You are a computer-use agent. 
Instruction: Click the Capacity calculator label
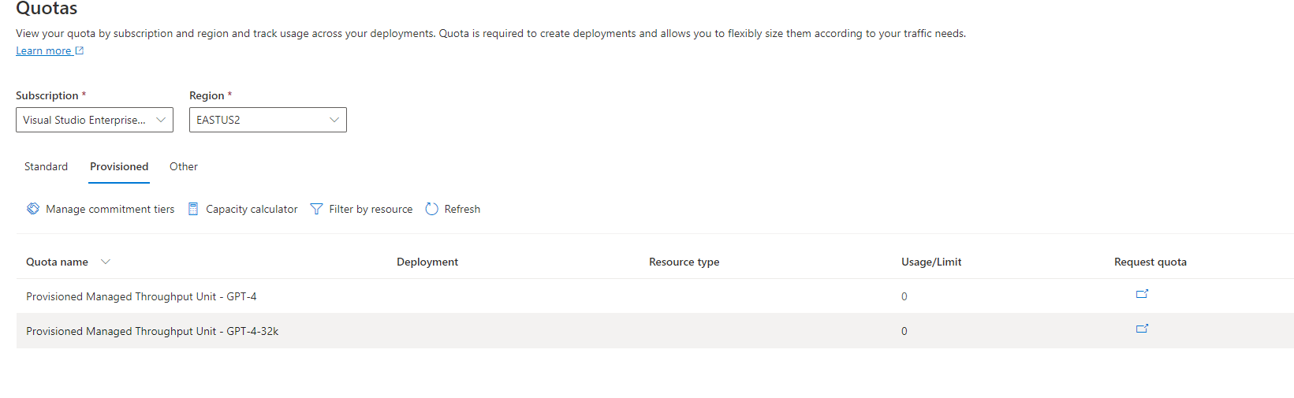coord(252,209)
